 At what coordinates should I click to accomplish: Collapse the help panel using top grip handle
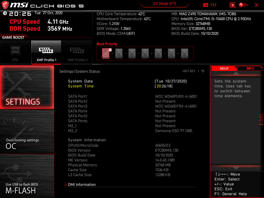pyautogui.click(x=236, y=73)
